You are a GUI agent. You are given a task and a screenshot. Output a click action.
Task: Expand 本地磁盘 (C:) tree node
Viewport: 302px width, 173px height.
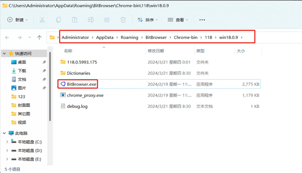click(7, 142)
